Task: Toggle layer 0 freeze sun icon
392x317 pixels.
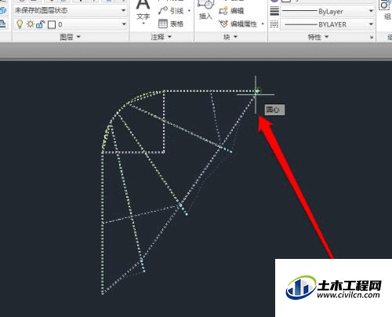Action: [x=31, y=24]
